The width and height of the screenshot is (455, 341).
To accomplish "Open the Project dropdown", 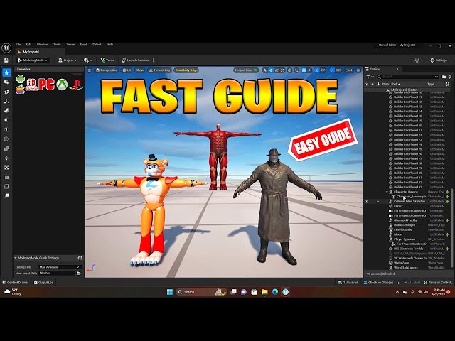I will coord(68,60).
